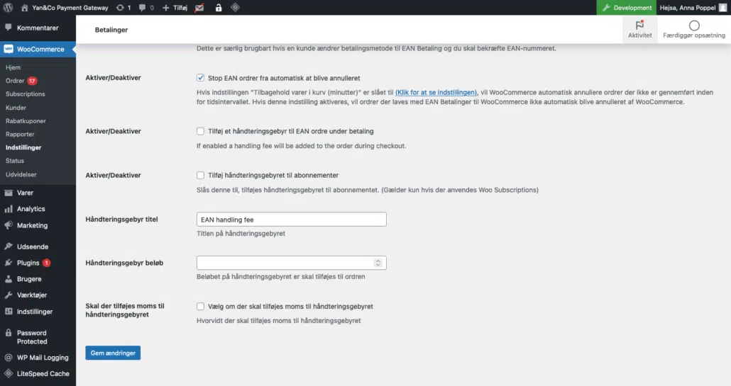Open the comments bubble in admin bar

[x=142, y=8]
